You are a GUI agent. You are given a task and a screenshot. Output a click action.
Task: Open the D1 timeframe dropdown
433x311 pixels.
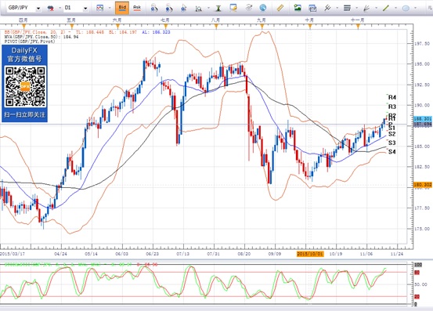(x=85, y=9)
